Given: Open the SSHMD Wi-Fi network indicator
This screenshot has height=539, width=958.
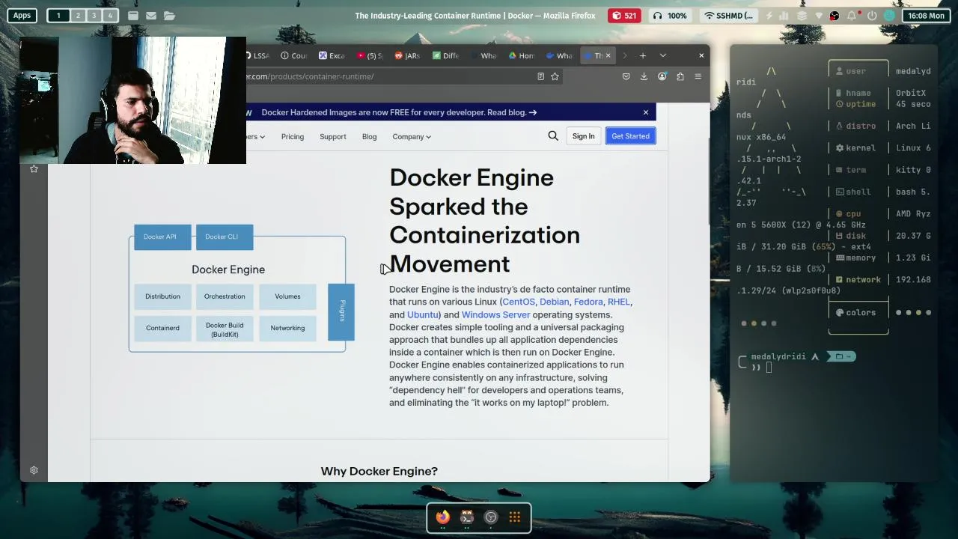Looking at the screenshot, I should 729,15.
